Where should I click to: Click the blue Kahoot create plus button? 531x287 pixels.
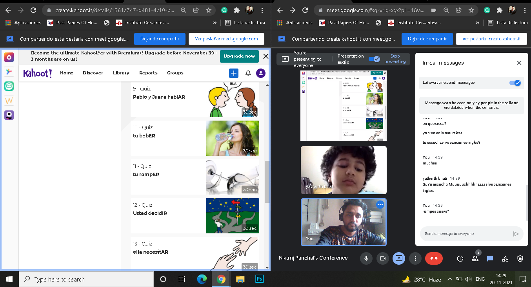(x=234, y=73)
